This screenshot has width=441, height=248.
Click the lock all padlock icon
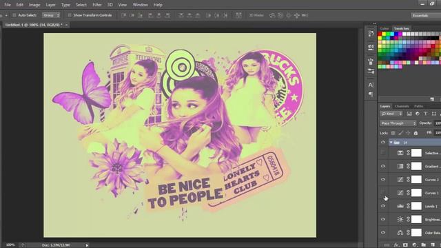[x=416, y=133]
